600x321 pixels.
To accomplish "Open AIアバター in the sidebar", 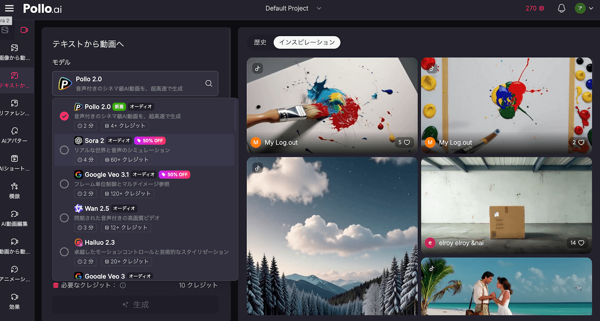I will pos(14,136).
